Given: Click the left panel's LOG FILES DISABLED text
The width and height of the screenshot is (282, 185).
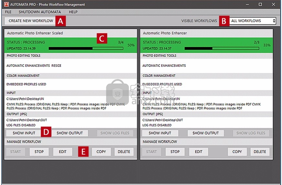Looking at the screenshot, I should tap(21, 125).
